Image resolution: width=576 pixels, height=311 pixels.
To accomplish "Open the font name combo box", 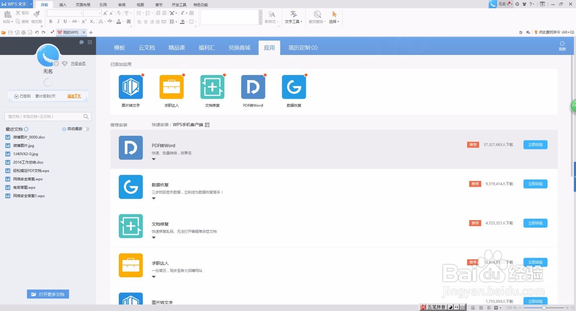I will 65,13.
